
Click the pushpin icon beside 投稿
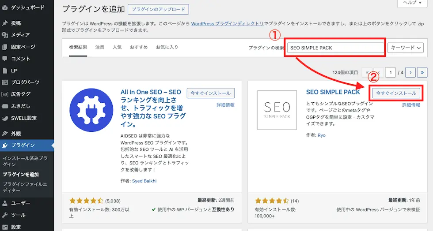pyautogui.click(x=4, y=23)
